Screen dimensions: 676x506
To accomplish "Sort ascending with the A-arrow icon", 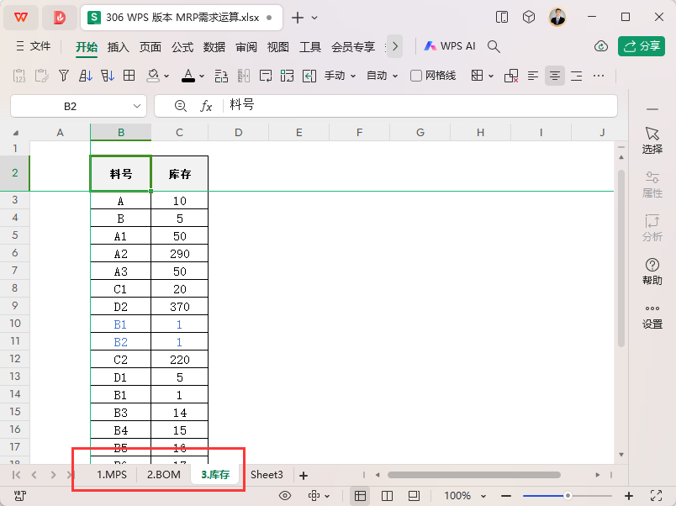I will pos(86,76).
